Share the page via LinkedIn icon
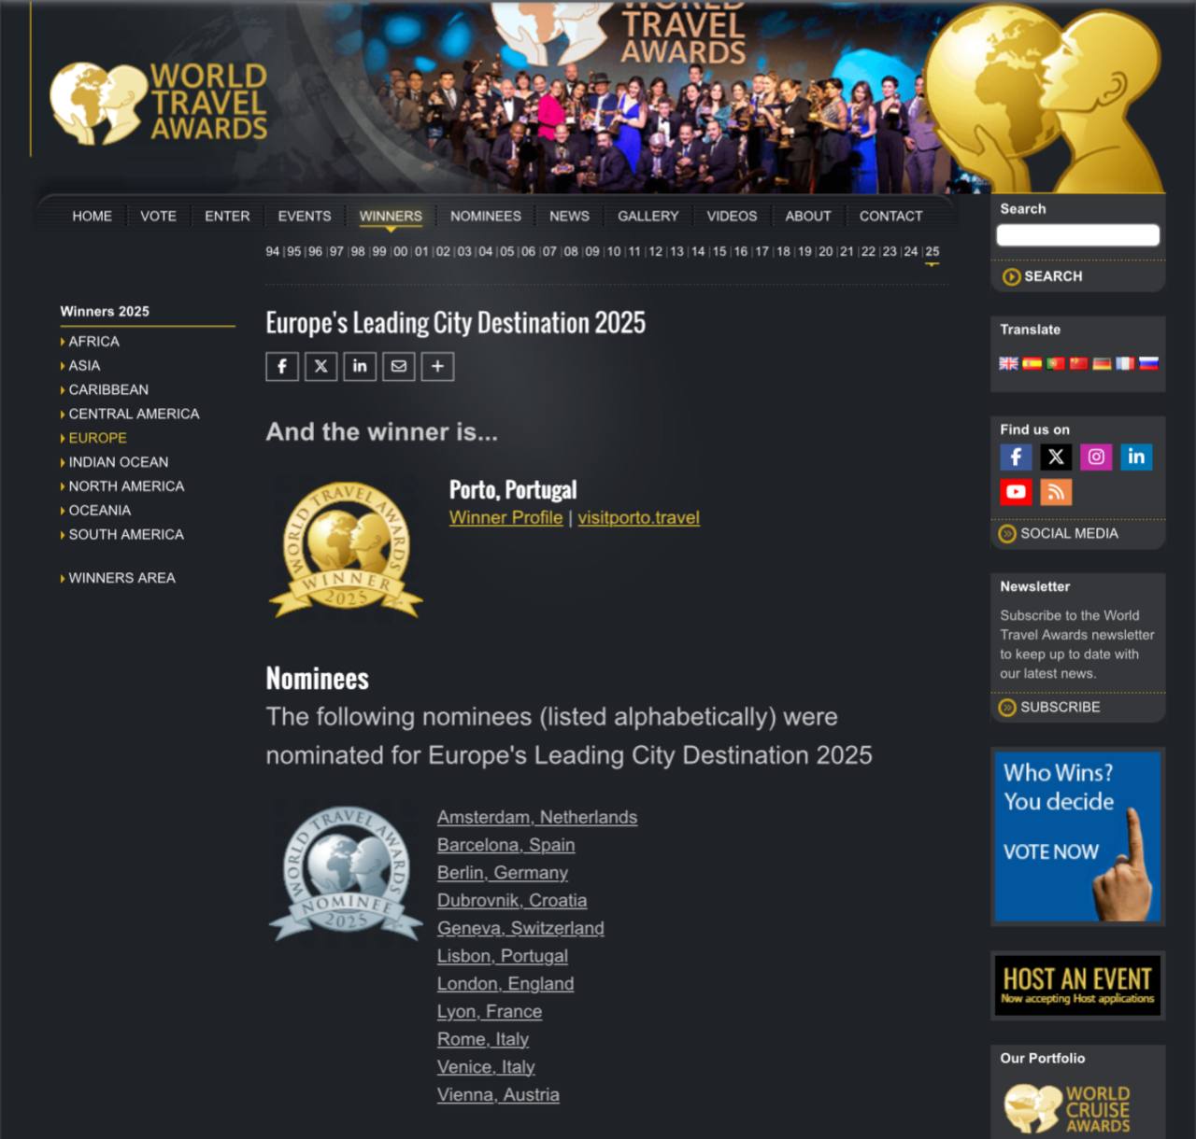The height and width of the screenshot is (1139, 1196). [360, 366]
